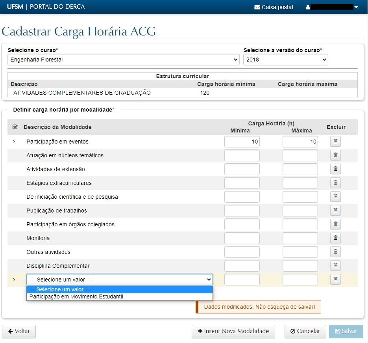This screenshot has height=343, width=368.
Task: Open the course selection dropdown
Action: click(x=124, y=60)
